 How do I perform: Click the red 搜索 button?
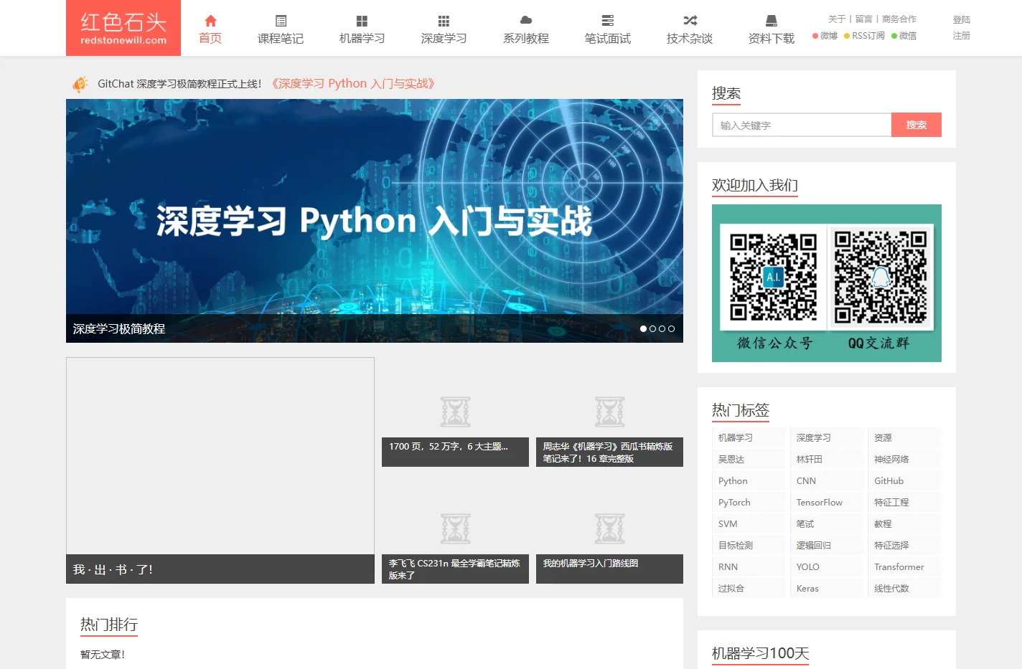pyautogui.click(x=916, y=125)
